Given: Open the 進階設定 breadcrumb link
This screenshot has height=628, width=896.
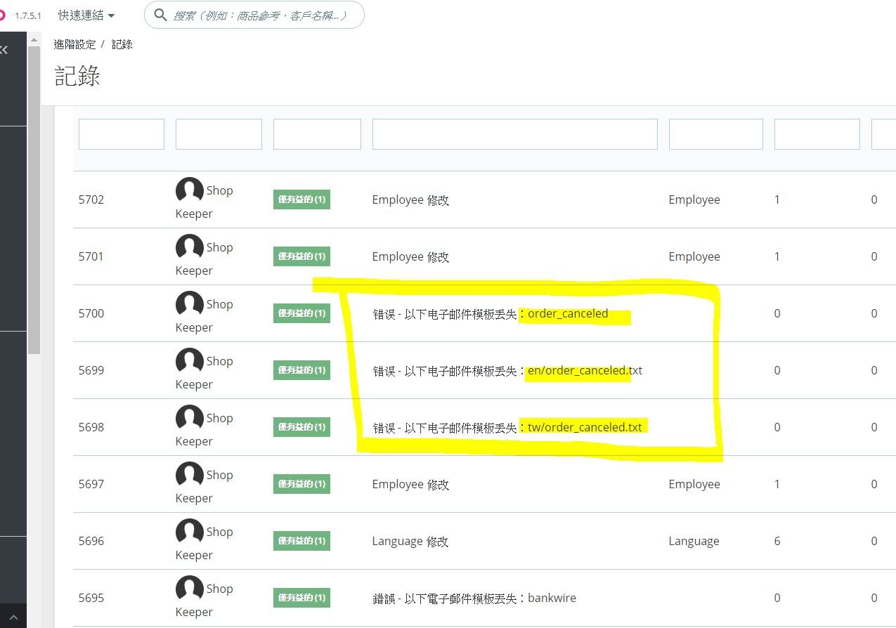Looking at the screenshot, I should click(74, 44).
